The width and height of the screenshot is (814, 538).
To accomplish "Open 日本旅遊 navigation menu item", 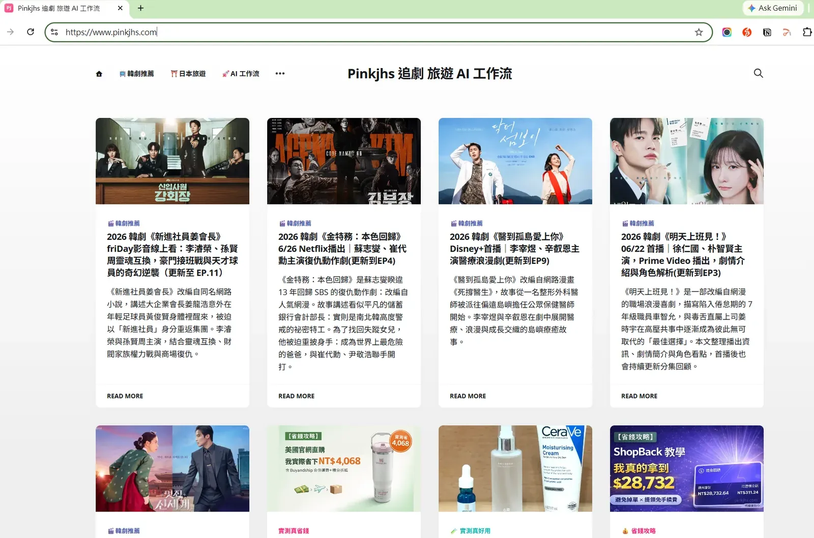I will [x=188, y=74].
